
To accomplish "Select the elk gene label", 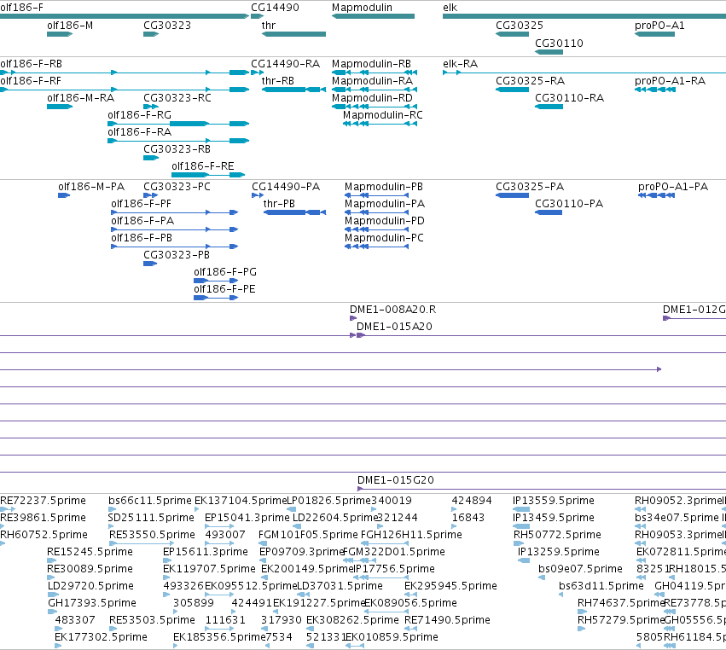I will pyautogui.click(x=450, y=8).
